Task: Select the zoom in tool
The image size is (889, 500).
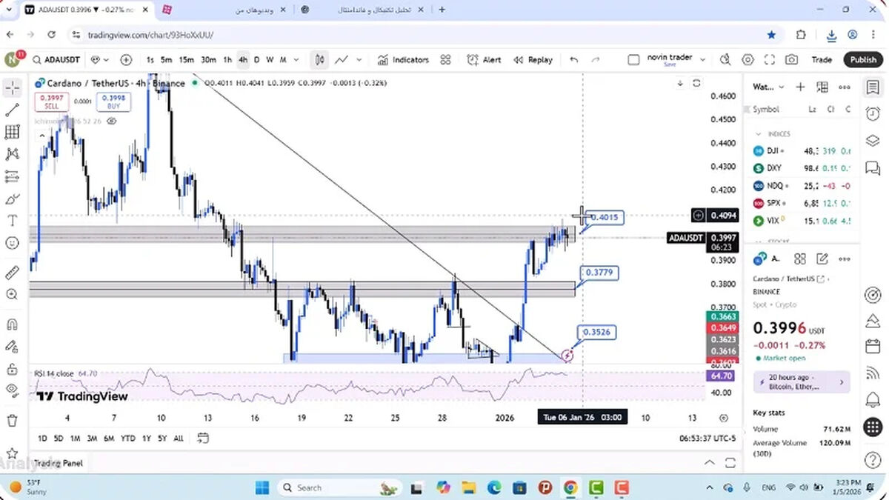Action: (12, 295)
